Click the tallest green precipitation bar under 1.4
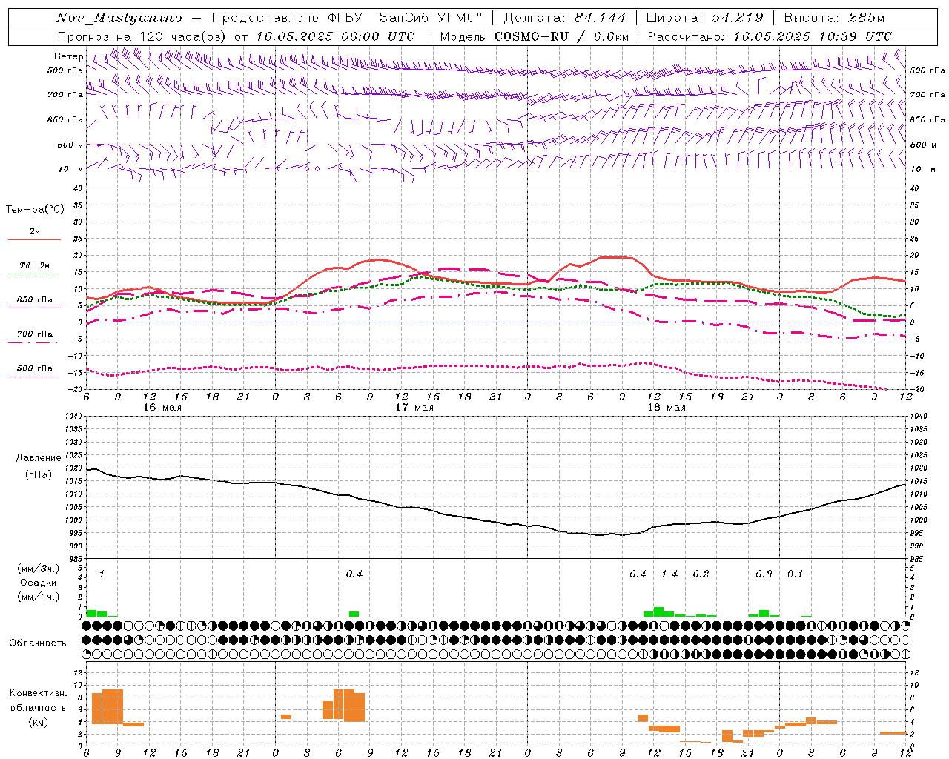949x759 pixels. [658, 612]
